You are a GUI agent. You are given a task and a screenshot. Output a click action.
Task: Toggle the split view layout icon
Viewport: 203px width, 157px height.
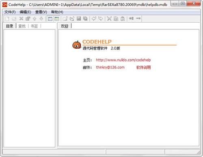[57, 19]
